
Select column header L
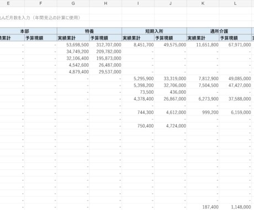coord(235,3)
